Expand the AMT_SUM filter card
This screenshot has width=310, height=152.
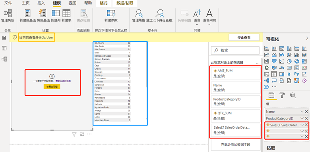[x=235, y=73]
